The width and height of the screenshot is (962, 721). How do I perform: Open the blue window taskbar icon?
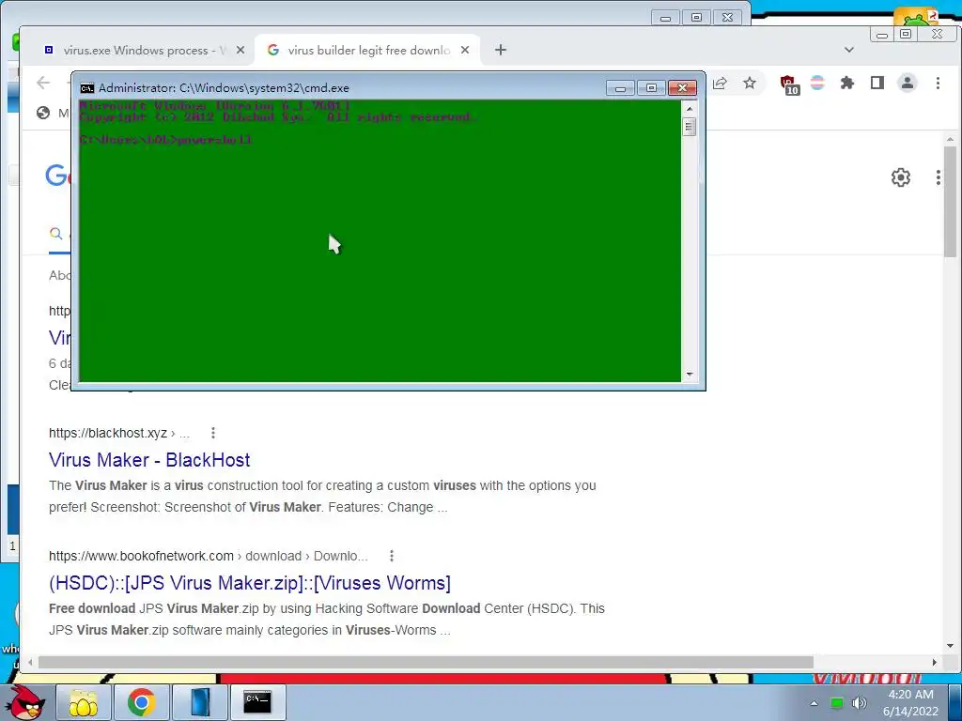(x=199, y=702)
